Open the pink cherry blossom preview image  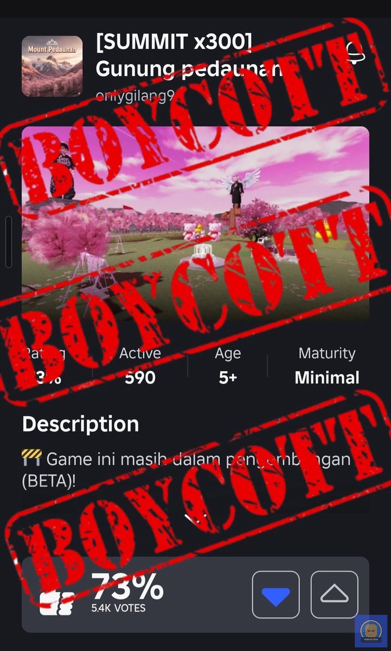195,224
